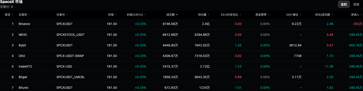This screenshot has width=363, height=91.
Task: Open the Binance exchange row
Action: coord(181,24)
